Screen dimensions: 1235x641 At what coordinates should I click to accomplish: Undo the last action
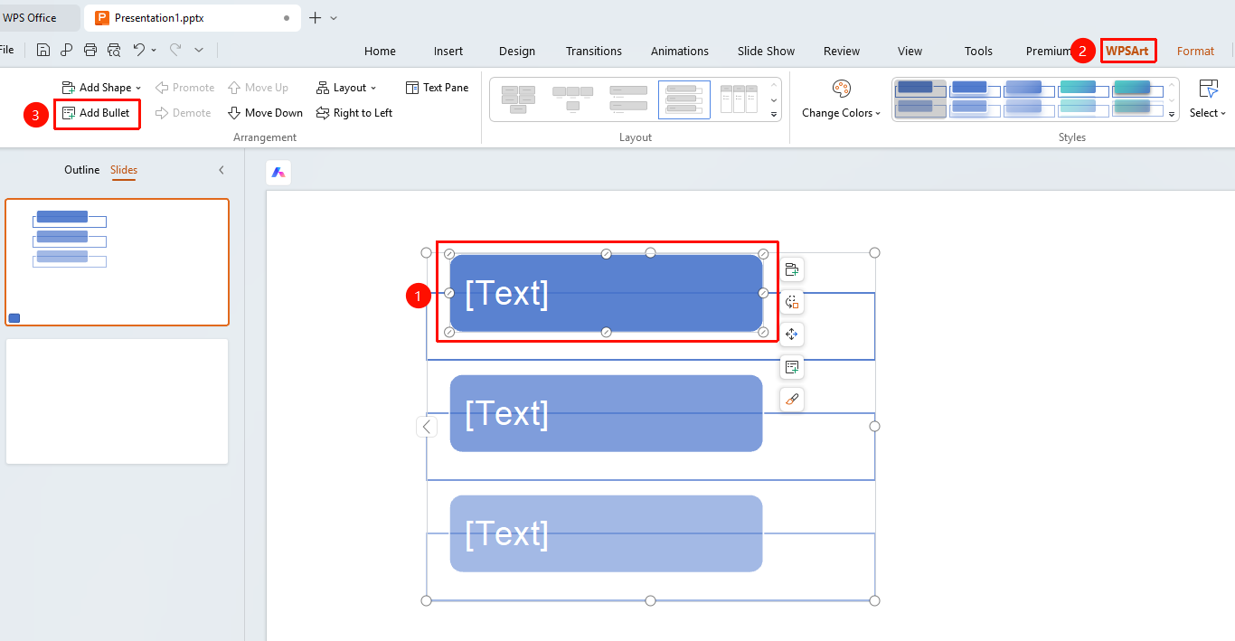click(x=139, y=51)
